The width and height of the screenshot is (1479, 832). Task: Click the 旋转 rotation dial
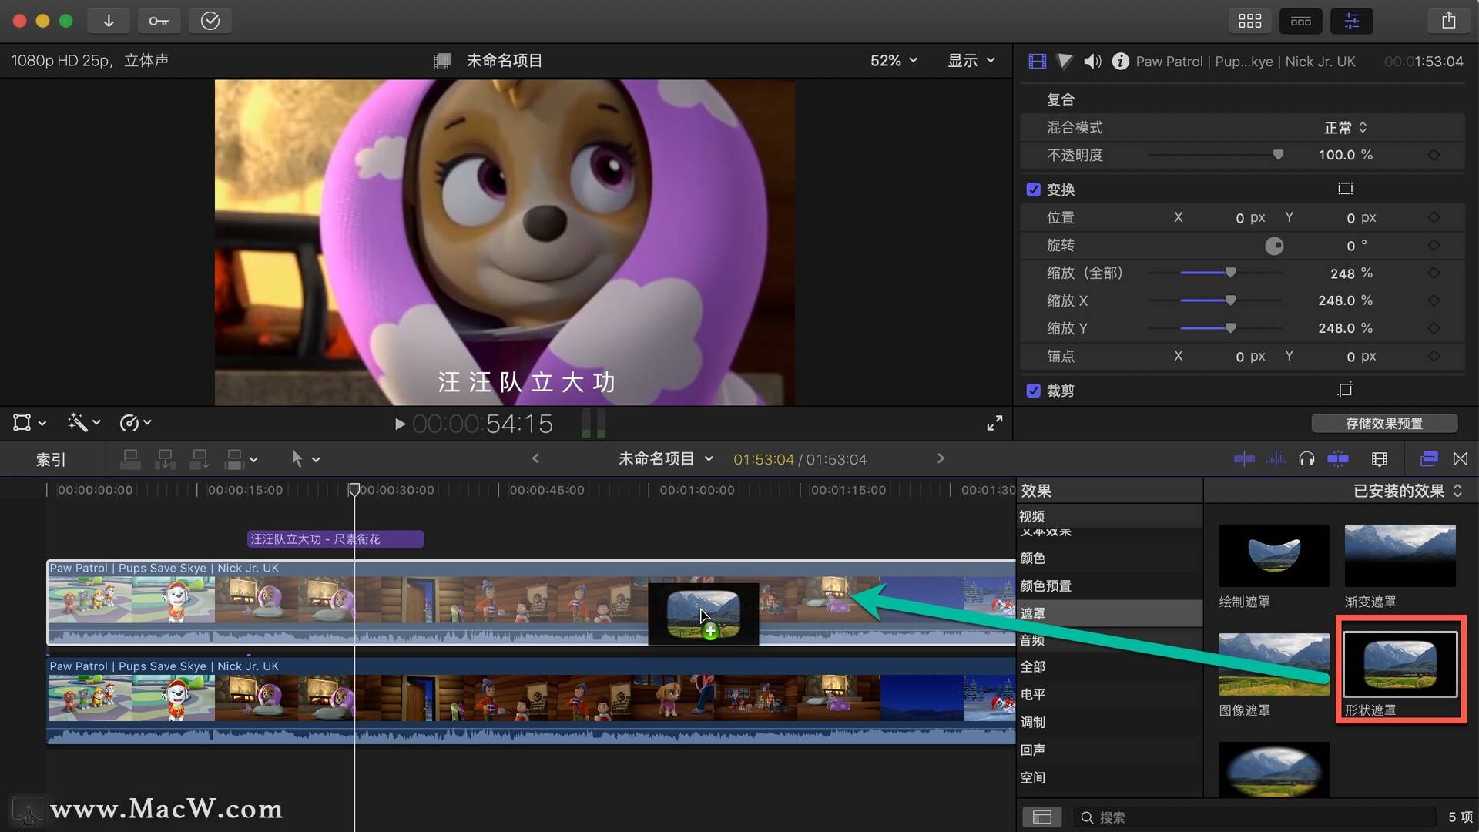tap(1274, 246)
